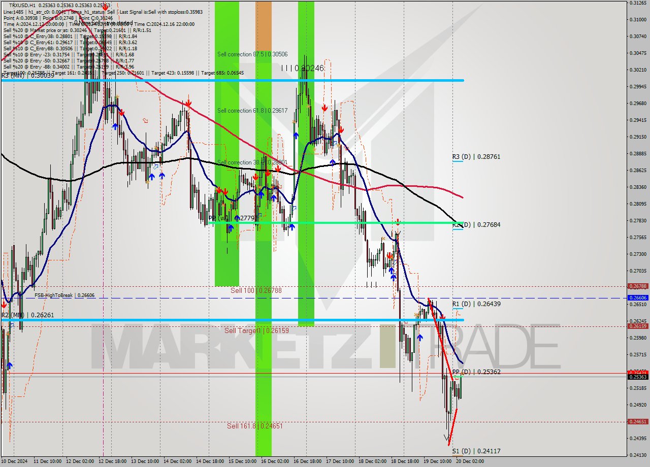
Task: Click the | | | 0.30246 price label
Action: 303,68
